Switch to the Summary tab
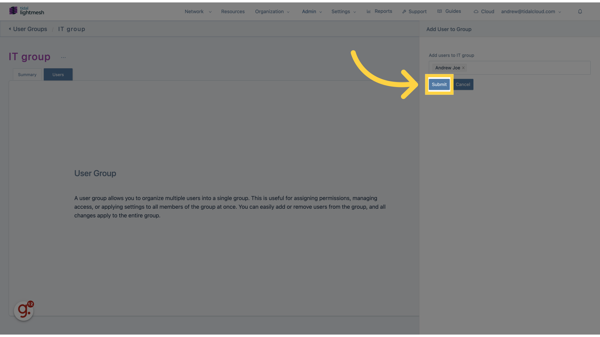This screenshot has height=337, width=600. pos(27,75)
